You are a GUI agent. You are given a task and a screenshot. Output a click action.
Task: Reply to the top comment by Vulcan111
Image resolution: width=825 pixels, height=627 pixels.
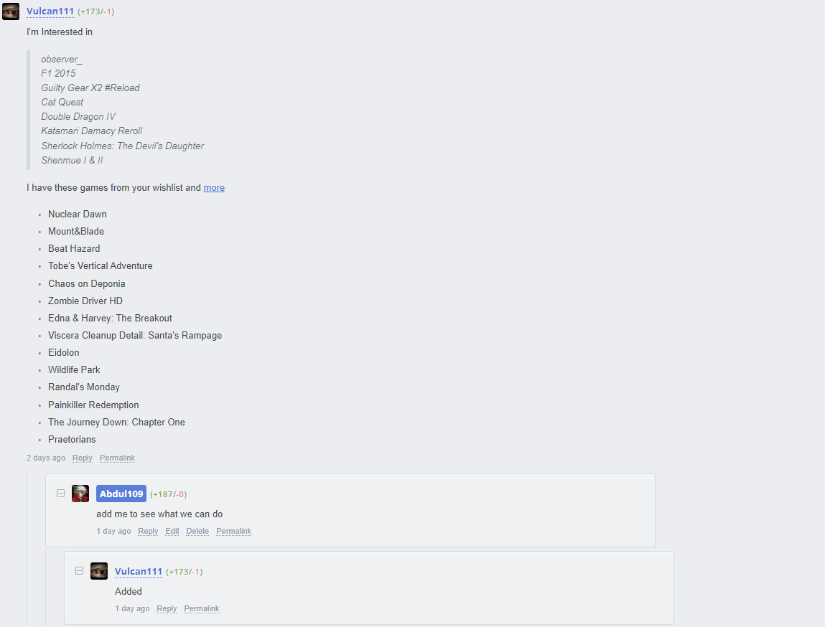coord(83,458)
